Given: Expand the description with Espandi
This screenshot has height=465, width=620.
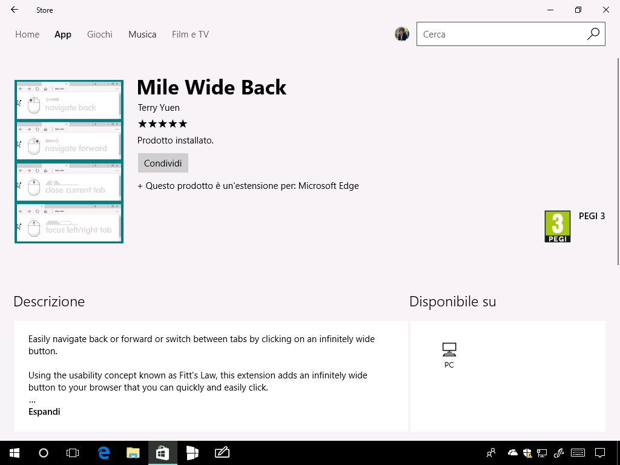Looking at the screenshot, I should tap(44, 412).
